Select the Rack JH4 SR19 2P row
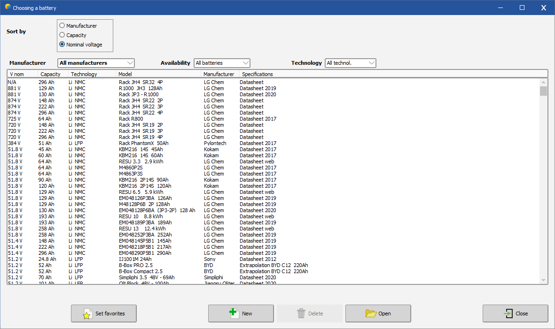Screen dimensions: 555x329 tap(273, 125)
